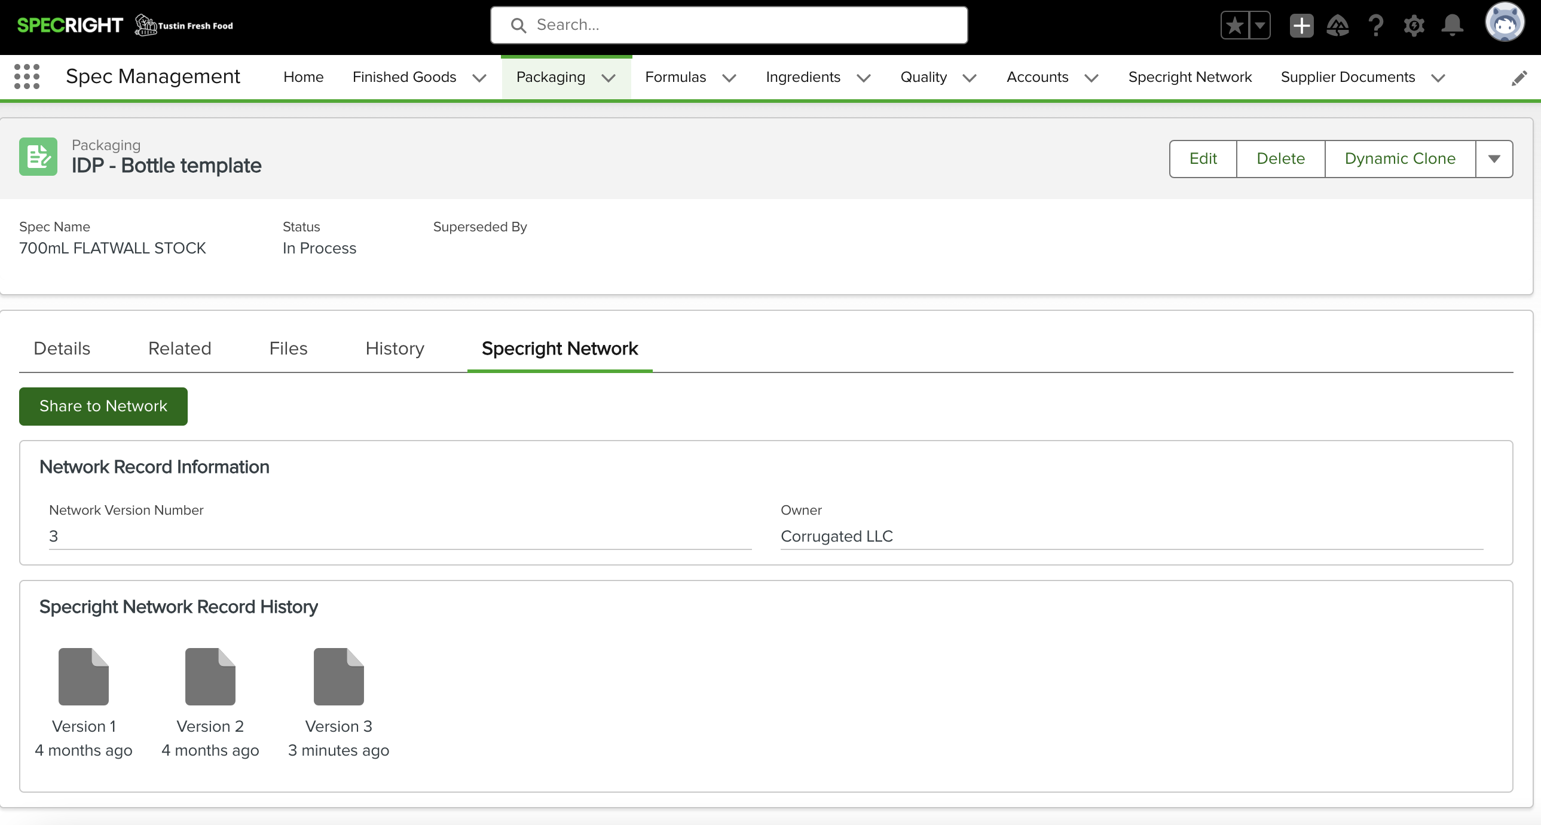The height and width of the screenshot is (825, 1541).
Task: Click the In Process status value
Action: [x=319, y=248]
